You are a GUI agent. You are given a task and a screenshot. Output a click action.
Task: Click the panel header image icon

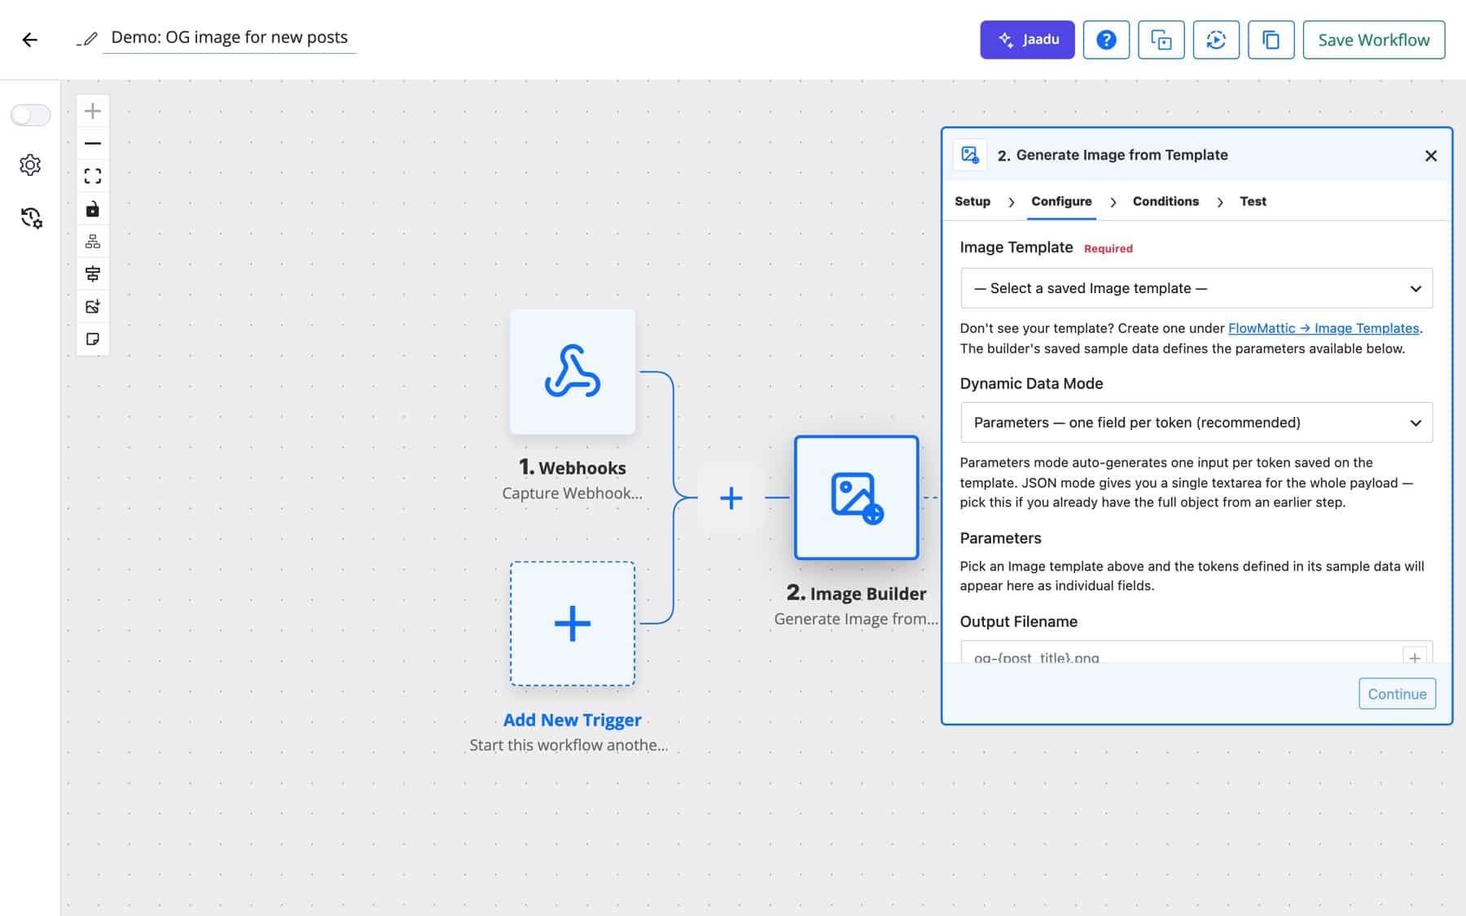coord(969,155)
